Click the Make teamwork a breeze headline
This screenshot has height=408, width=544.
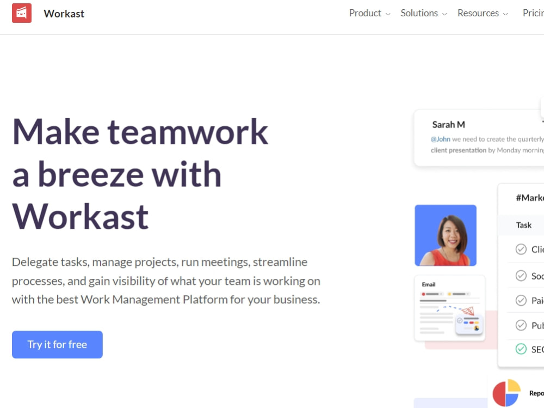(140, 174)
